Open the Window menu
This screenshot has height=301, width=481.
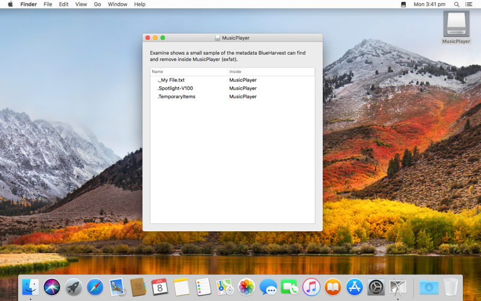(117, 4)
